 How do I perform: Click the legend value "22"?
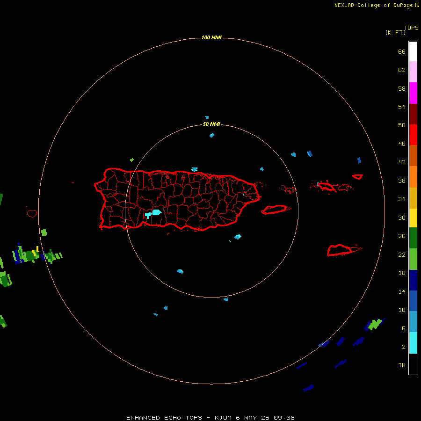(x=402, y=254)
